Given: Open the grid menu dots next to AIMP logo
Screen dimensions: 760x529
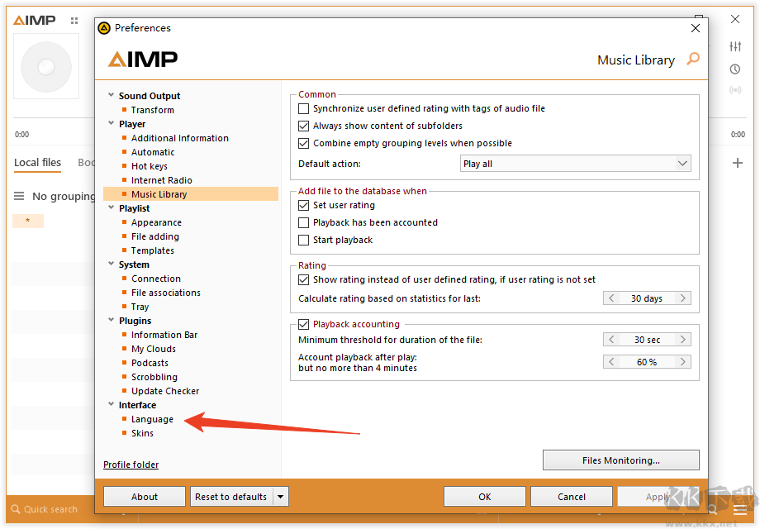Looking at the screenshot, I should tap(74, 21).
